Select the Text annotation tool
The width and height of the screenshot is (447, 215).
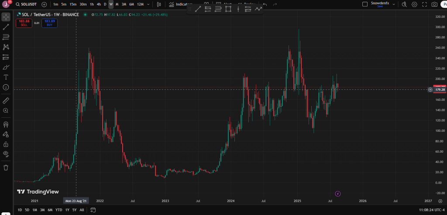(6, 77)
